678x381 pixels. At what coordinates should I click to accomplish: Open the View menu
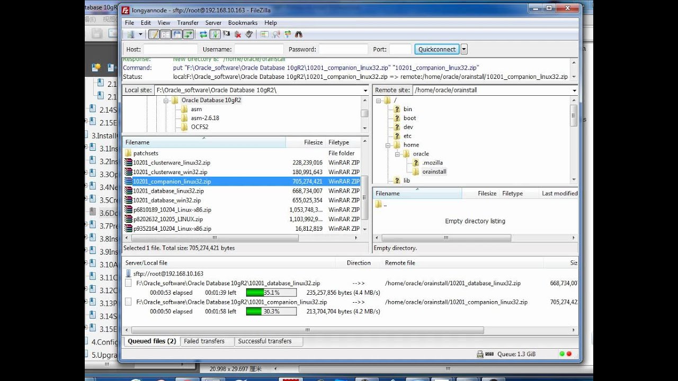164,23
